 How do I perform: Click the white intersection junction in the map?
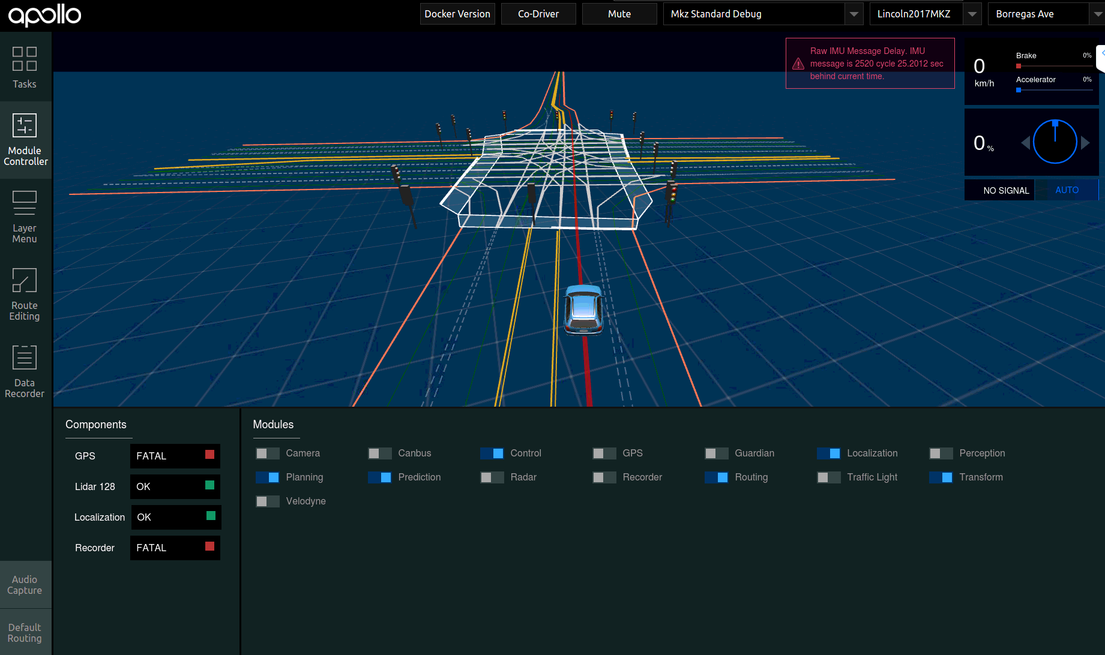(547, 180)
